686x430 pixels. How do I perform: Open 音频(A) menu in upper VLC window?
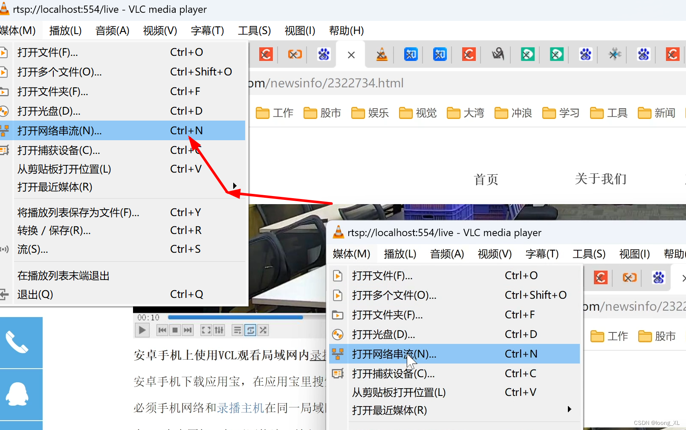pyautogui.click(x=112, y=31)
